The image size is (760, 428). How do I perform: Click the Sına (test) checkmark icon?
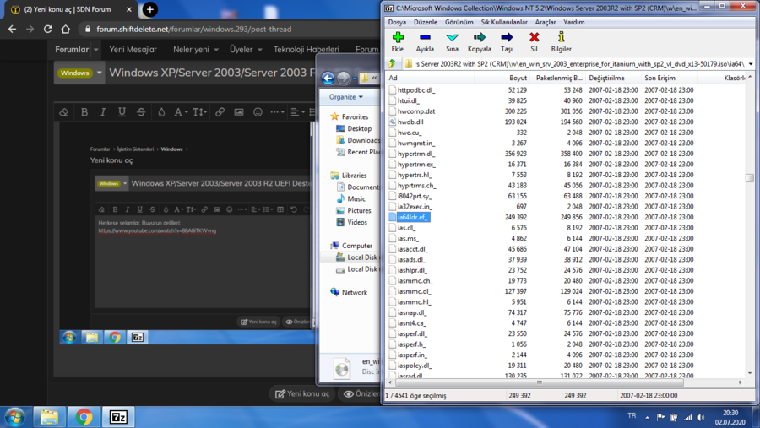(x=453, y=37)
